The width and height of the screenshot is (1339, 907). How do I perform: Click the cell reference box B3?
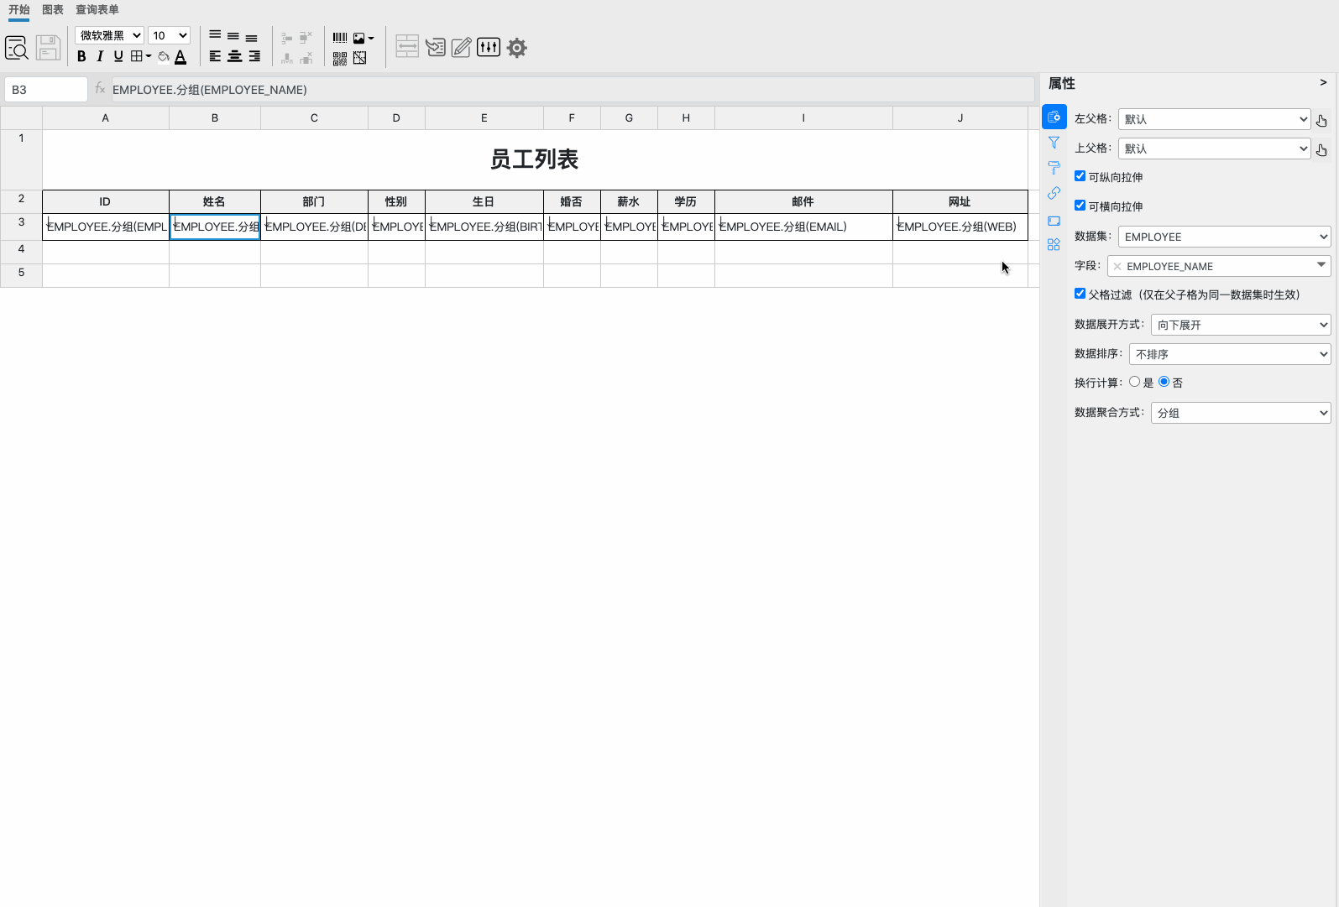tap(46, 90)
